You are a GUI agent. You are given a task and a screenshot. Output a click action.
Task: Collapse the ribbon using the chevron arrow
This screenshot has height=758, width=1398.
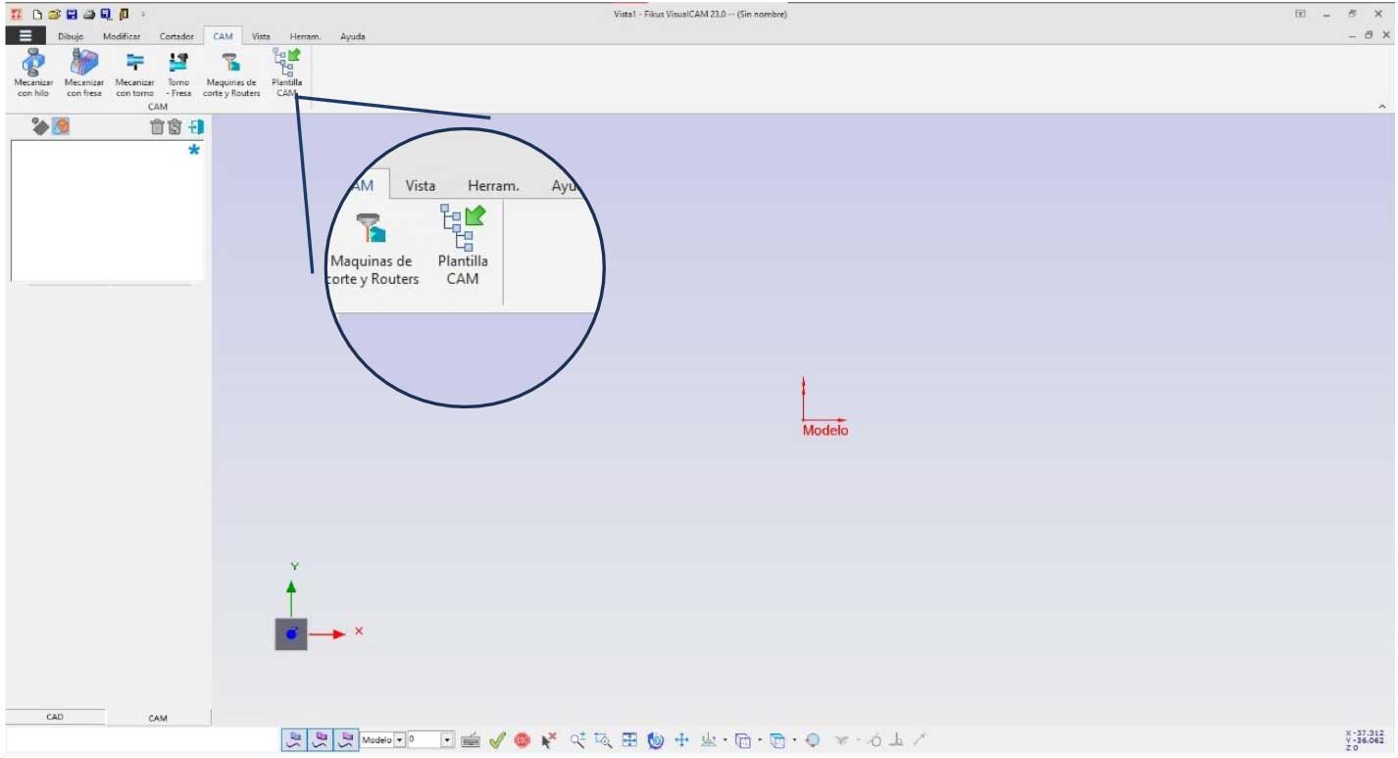coord(1382,106)
